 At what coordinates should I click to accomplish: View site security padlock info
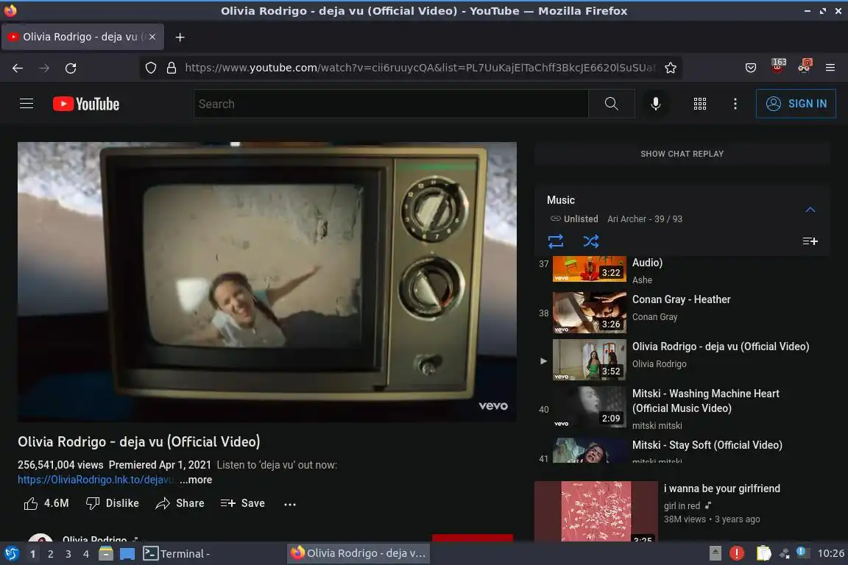pos(172,68)
